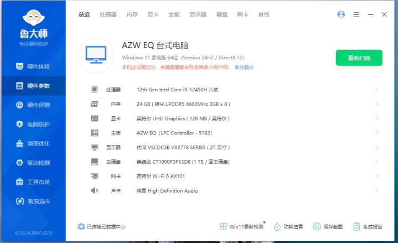Follow the 前往跑分 link
Image resolution: width=398 pixels, height=243 pixels.
(x=244, y=68)
